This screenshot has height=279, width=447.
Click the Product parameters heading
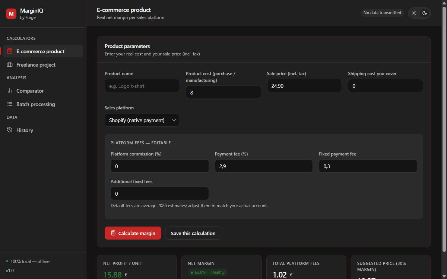click(x=127, y=46)
